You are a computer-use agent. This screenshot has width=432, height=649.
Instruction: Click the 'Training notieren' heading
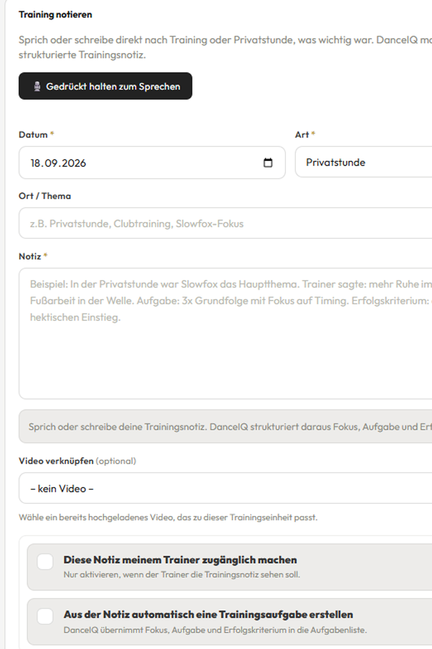point(55,15)
